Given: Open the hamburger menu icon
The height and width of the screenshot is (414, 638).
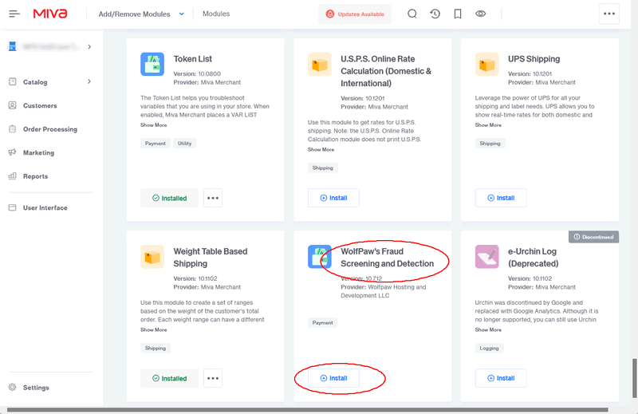Looking at the screenshot, I should coord(14,14).
